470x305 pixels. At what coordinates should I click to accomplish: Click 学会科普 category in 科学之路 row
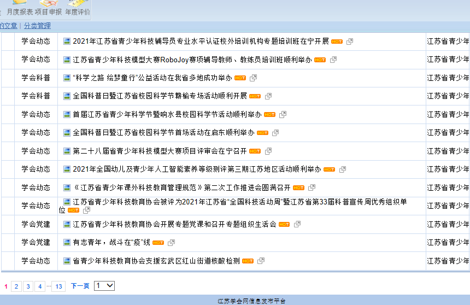[36, 78]
